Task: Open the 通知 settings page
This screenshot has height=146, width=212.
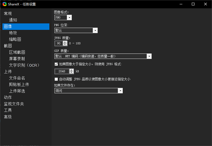Action: coord(13,20)
